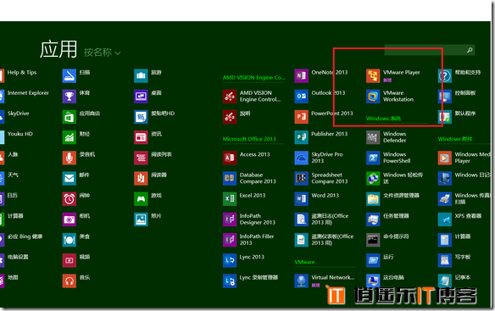Launch VMware Workstation
Screen dimensions: 495x311
(x=390, y=97)
